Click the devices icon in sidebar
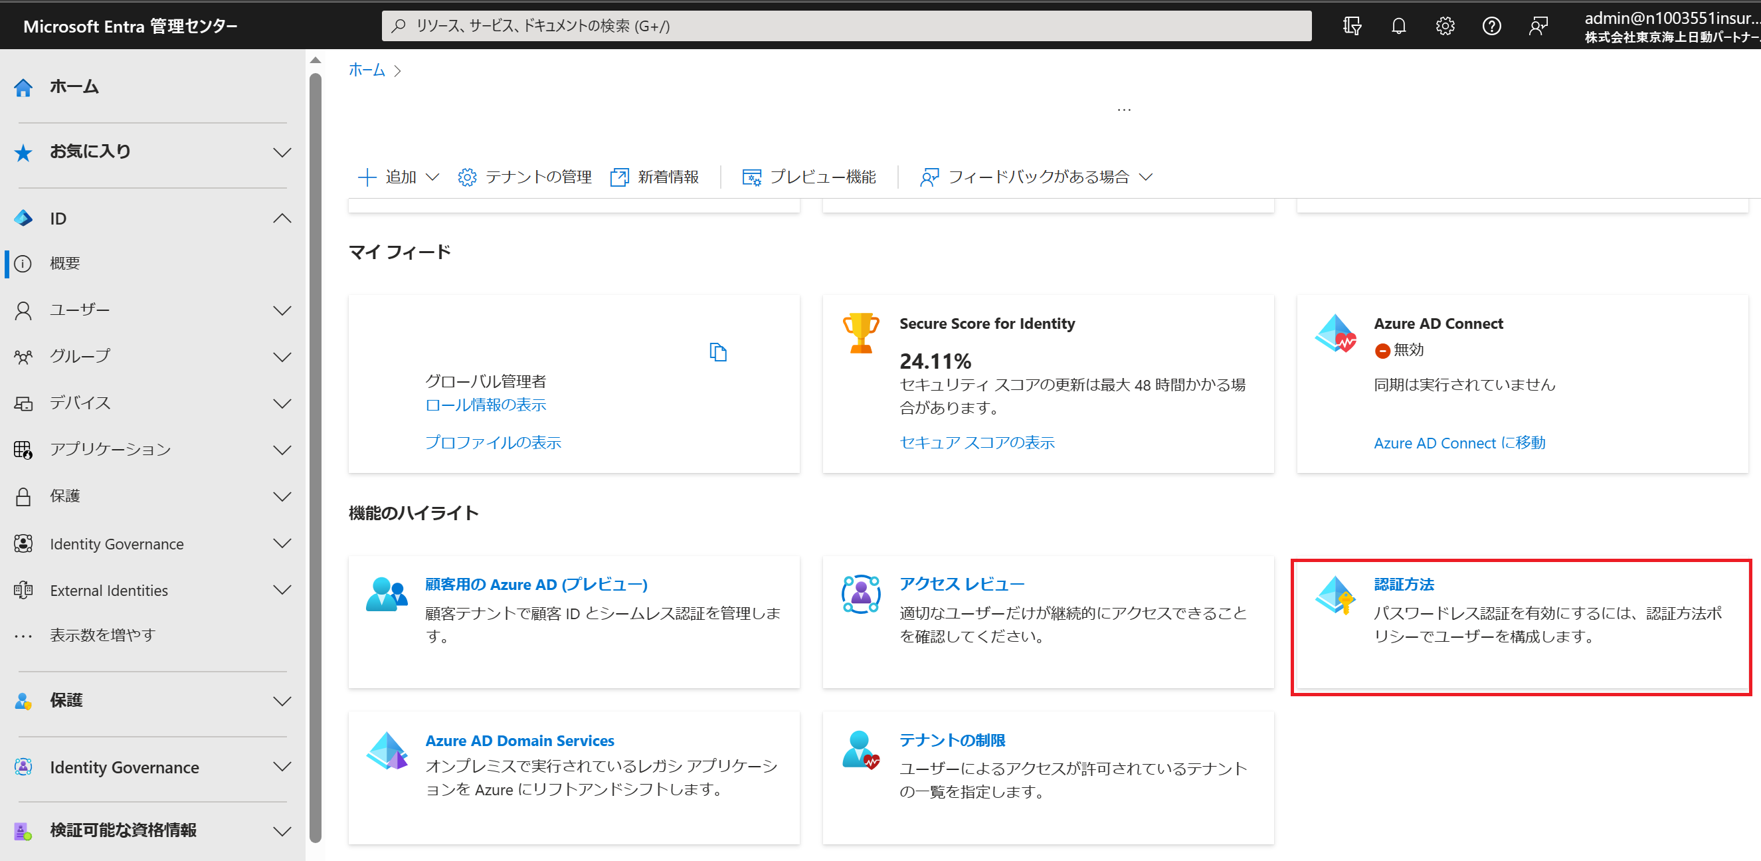 (x=23, y=403)
